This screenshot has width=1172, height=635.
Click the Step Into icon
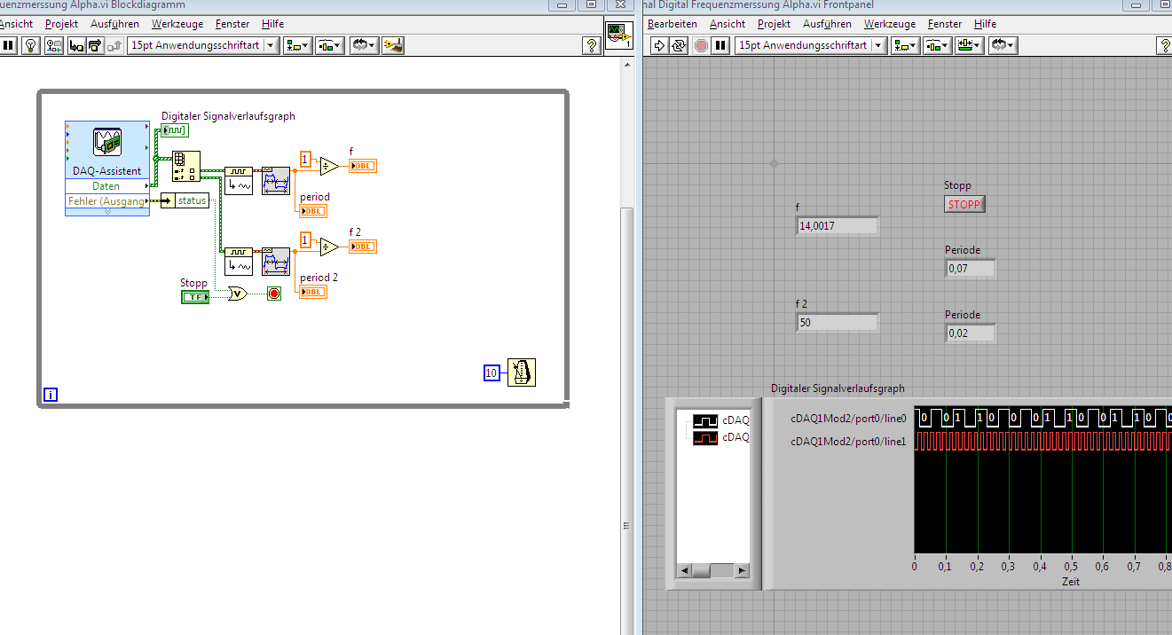click(76, 45)
